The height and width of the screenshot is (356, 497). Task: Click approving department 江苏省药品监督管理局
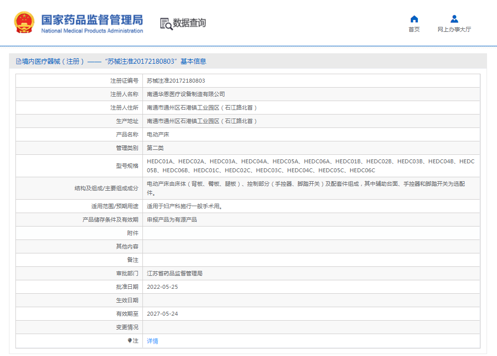[174, 273]
